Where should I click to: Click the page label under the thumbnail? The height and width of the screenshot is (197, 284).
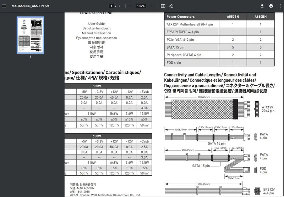(x=30, y=57)
